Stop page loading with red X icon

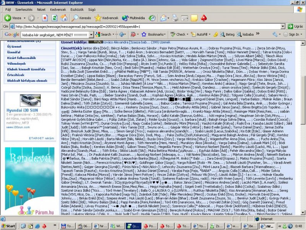tap(45, 18)
